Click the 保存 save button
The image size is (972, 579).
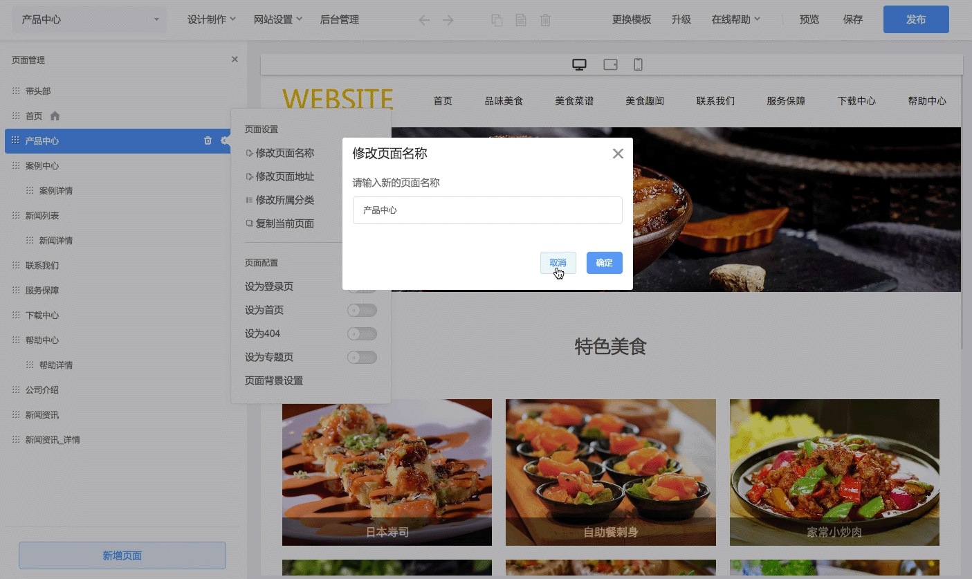point(853,19)
